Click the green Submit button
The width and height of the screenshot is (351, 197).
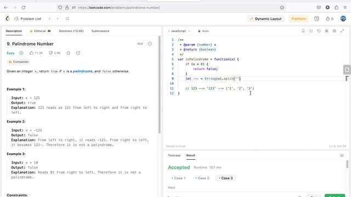coord(335,196)
